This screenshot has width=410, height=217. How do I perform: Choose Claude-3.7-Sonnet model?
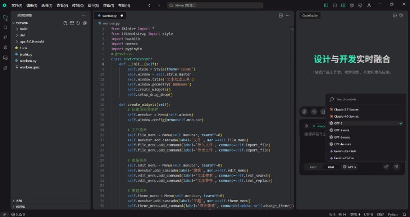click(x=365, y=110)
